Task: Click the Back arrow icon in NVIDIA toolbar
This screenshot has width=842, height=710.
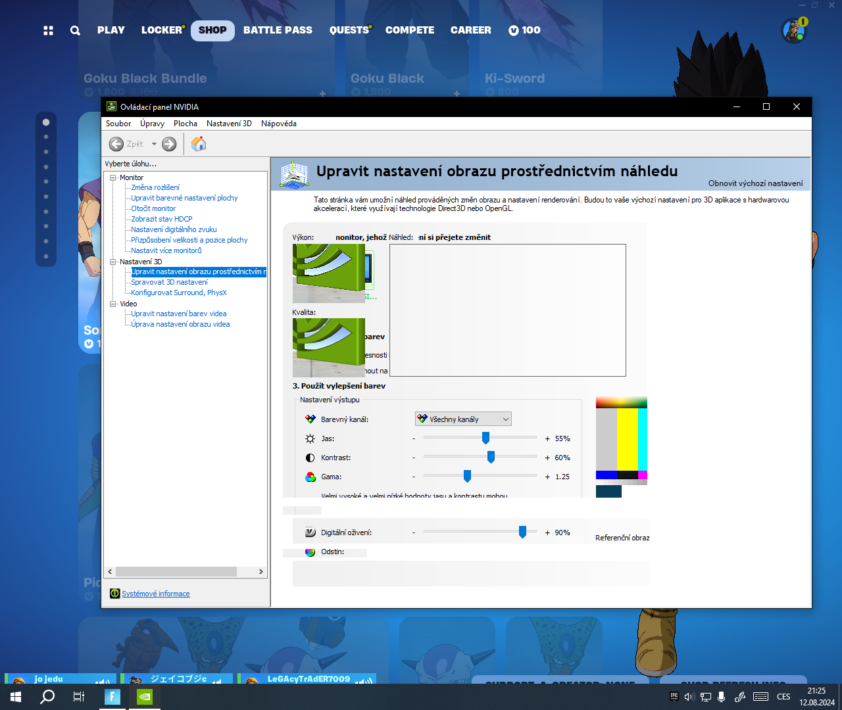Action: pos(116,144)
